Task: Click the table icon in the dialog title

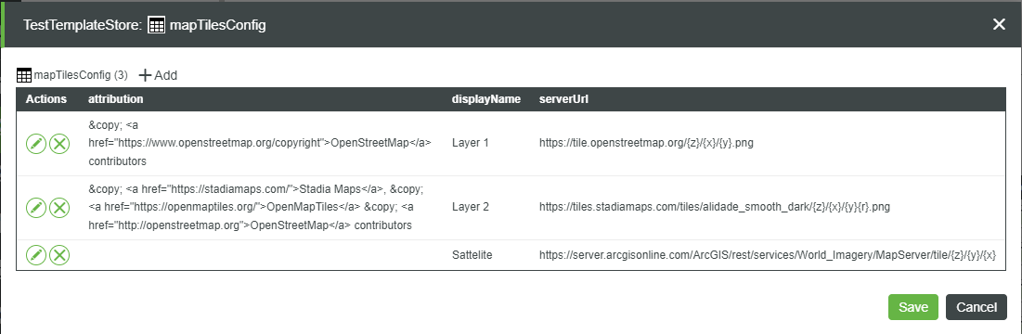Action: click(x=157, y=25)
